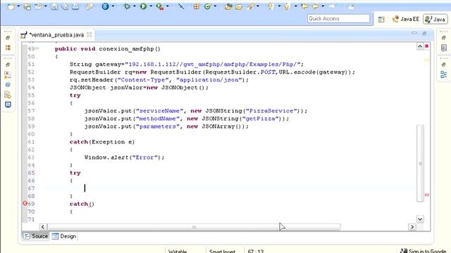This screenshot has height=253, width=451.
Task: Expand the Debug dropdown arrow
Action: click(x=135, y=6)
